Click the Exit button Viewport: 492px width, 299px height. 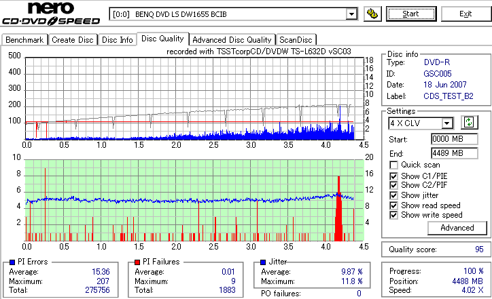coord(465,14)
